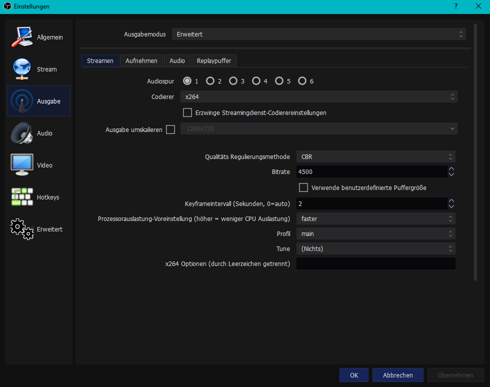This screenshot has height=387, width=490.
Task: Select Audiospur radio button 1
Action: [x=187, y=81]
